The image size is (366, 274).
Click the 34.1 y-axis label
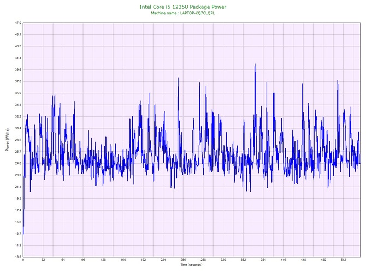18,105
